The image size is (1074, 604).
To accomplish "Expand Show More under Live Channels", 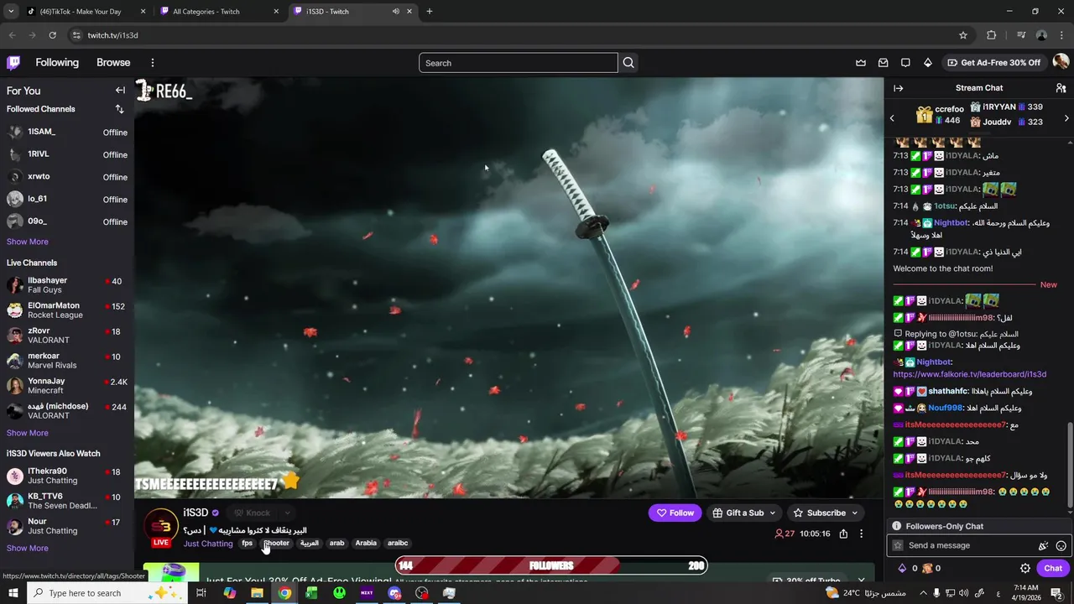I will tap(28, 433).
